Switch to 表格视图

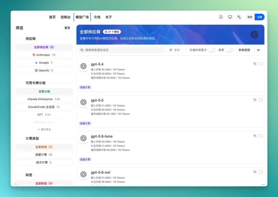tap(244, 50)
